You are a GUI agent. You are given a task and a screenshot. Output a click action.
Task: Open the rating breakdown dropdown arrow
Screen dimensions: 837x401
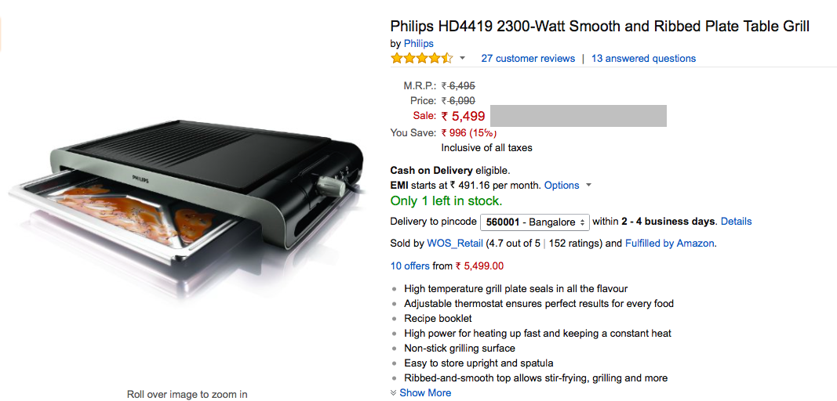coord(462,59)
